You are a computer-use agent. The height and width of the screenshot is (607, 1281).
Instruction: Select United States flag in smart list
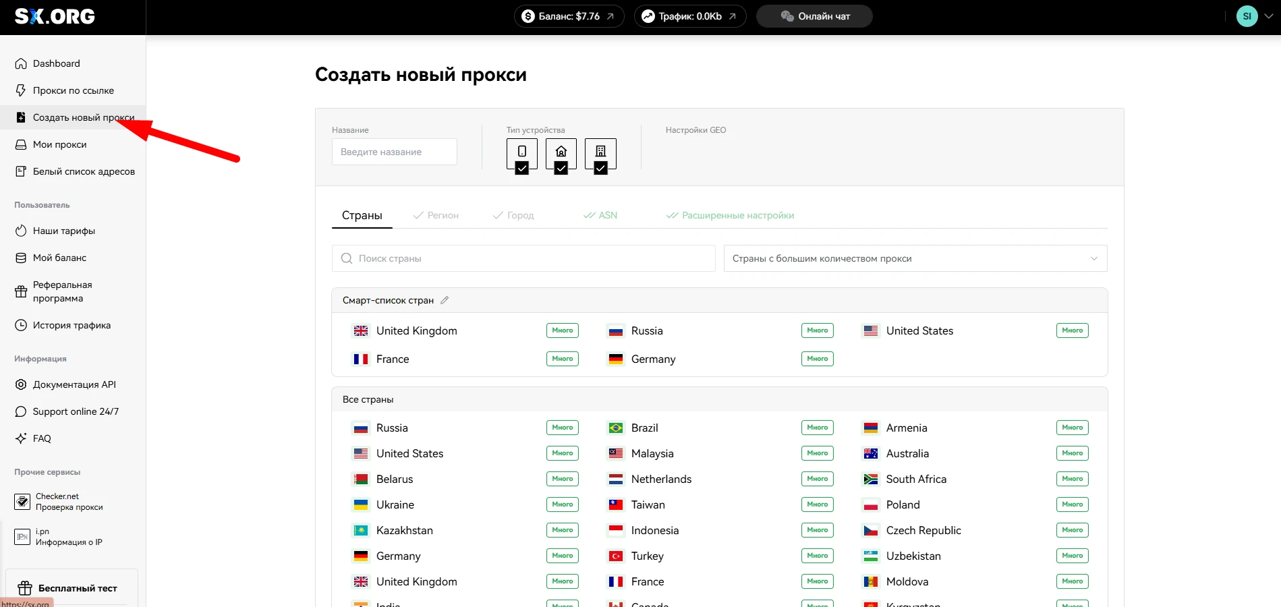(x=871, y=331)
